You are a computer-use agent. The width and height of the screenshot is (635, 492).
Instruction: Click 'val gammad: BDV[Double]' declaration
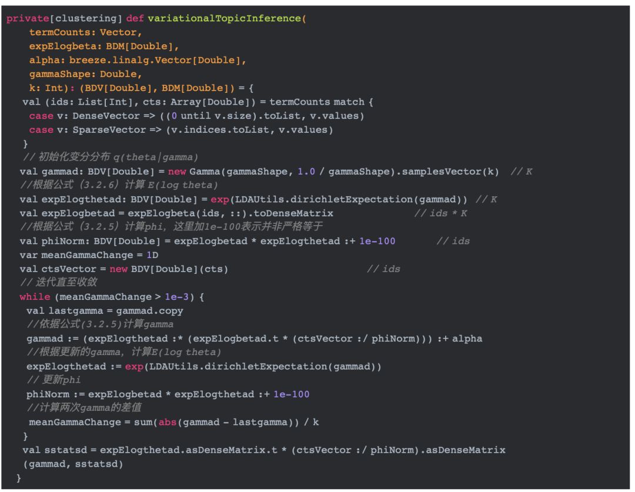click(x=87, y=172)
